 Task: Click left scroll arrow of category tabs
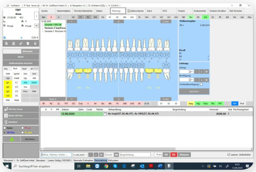tap(35, 69)
